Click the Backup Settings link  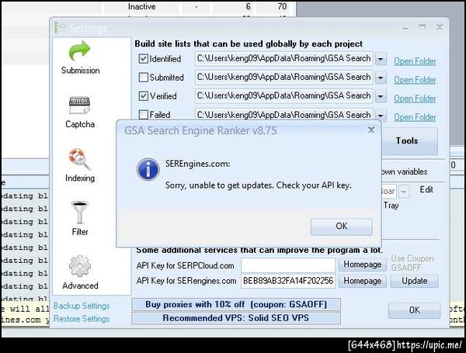tap(82, 306)
